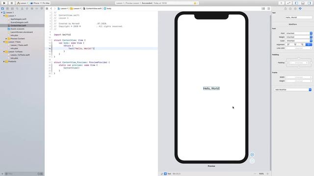This screenshot has width=314, height=176.
Task: Select the inherited alignment option
Action: point(309,44)
